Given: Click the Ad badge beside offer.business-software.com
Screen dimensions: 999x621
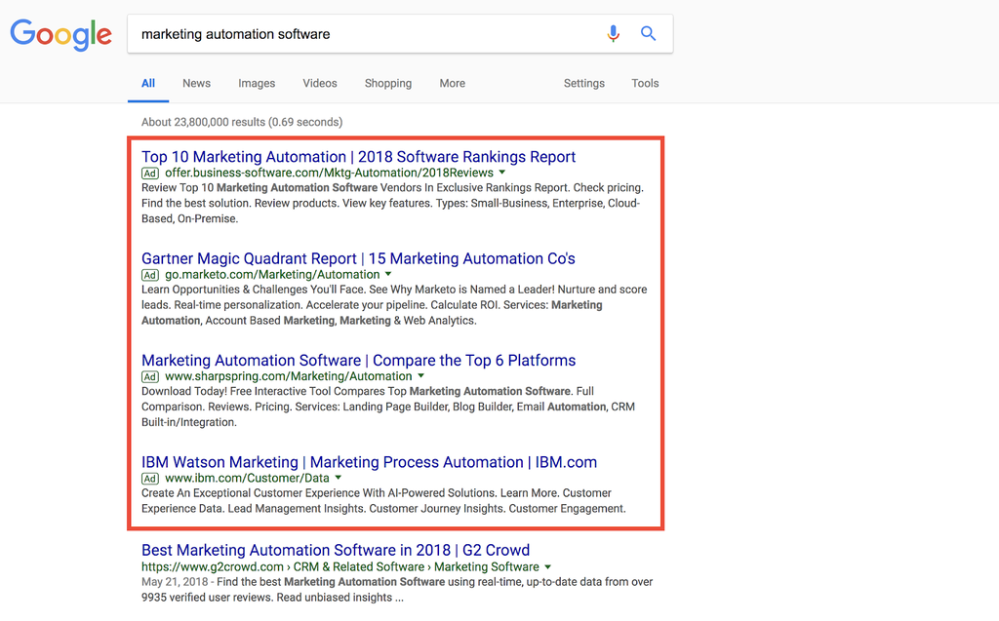Looking at the screenshot, I should (x=149, y=174).
